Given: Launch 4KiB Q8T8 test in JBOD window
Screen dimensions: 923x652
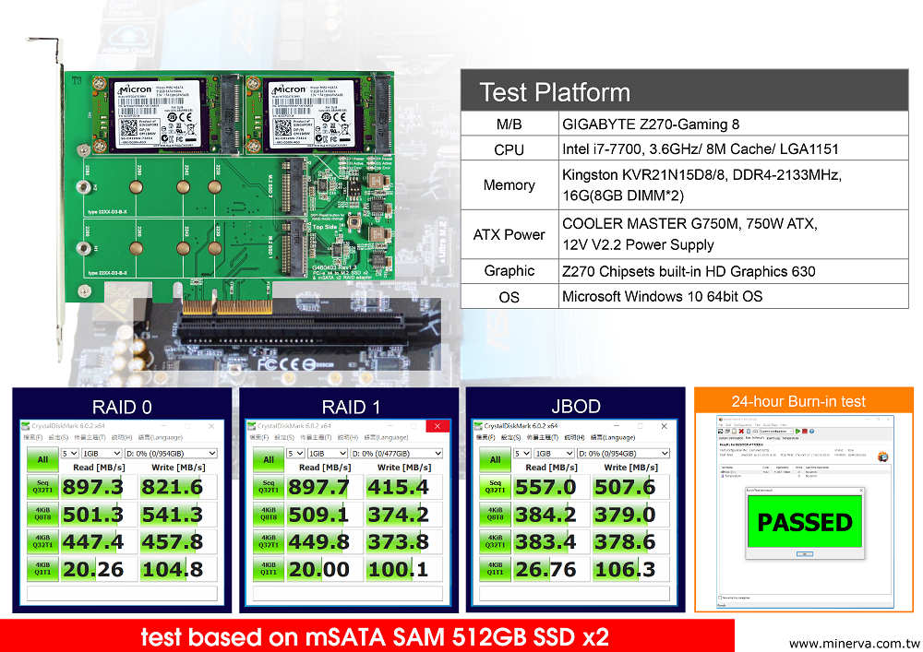Looking at the screenshot, I should point(495,515).
